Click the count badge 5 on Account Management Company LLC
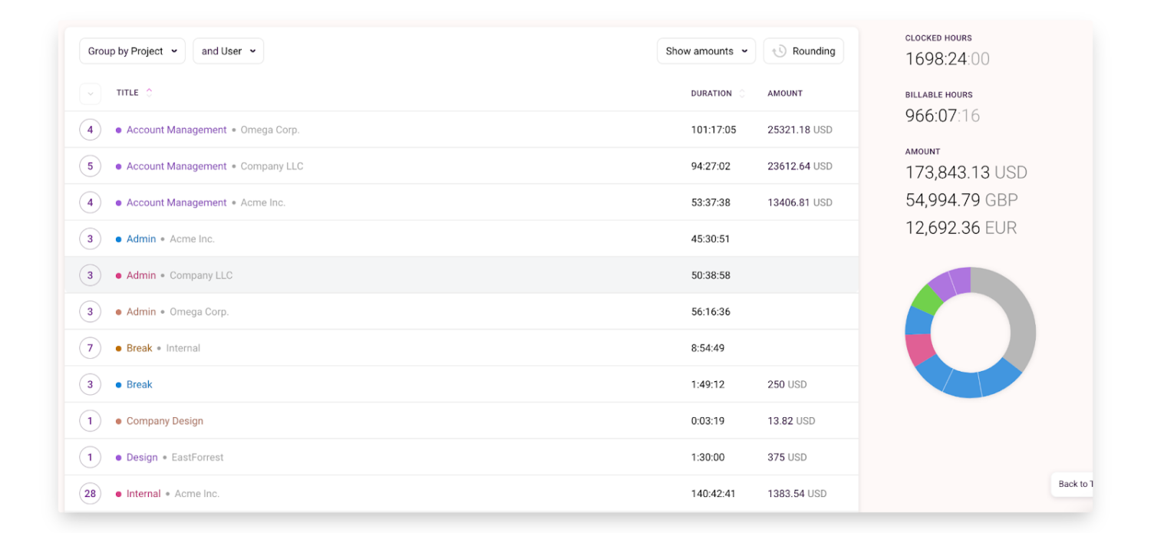This screenshot has height=533, width=1151. [x=90, y=166]
